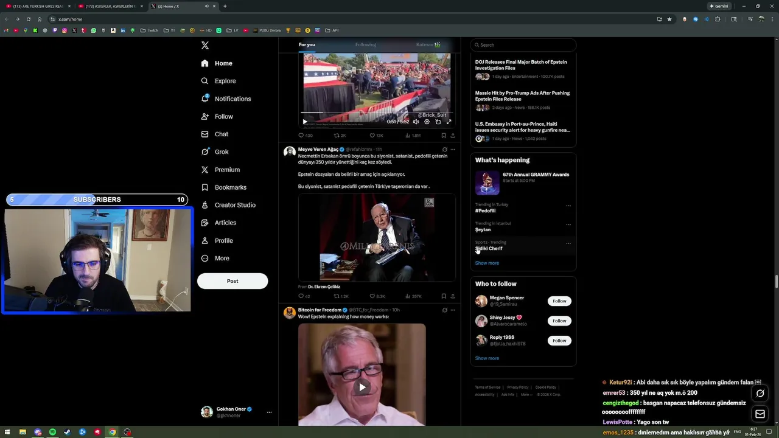
Task: Open the Gemini button in Chrome
Action: tap(719, 6)
